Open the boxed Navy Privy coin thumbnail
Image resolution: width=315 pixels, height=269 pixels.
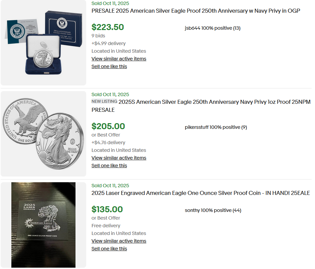[x=43, y=43]
